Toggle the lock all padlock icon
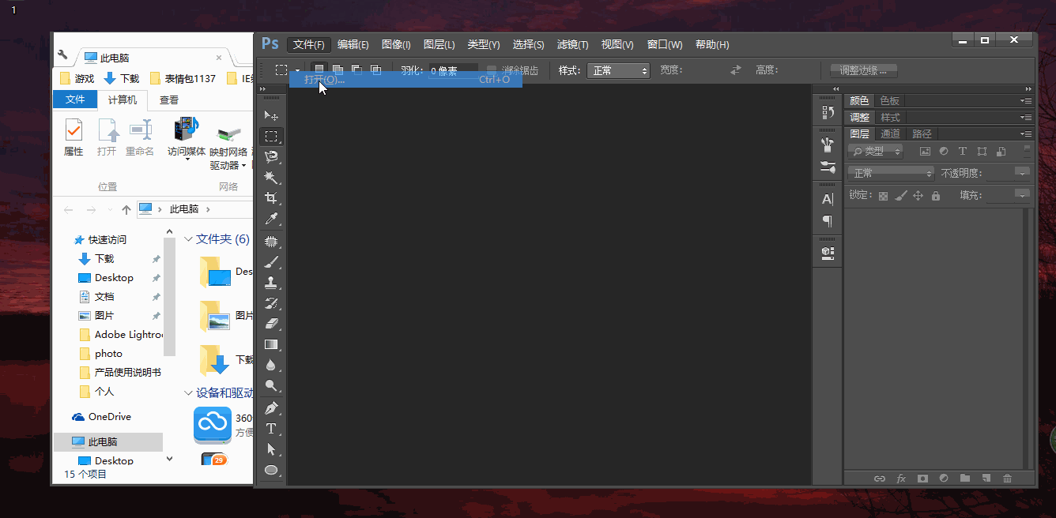This screenshot has width=1056, height=518. pos(936,196)
